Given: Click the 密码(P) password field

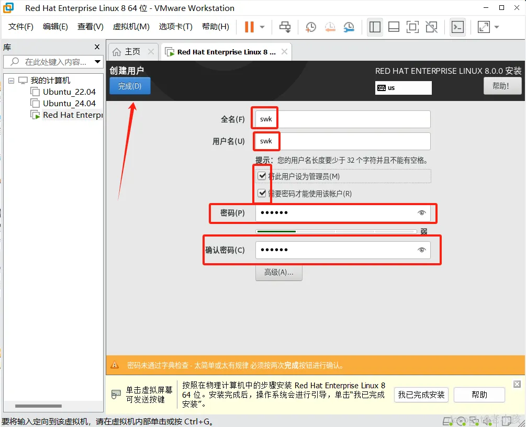Looking at the screenshot, I should (x=343, y=213).
